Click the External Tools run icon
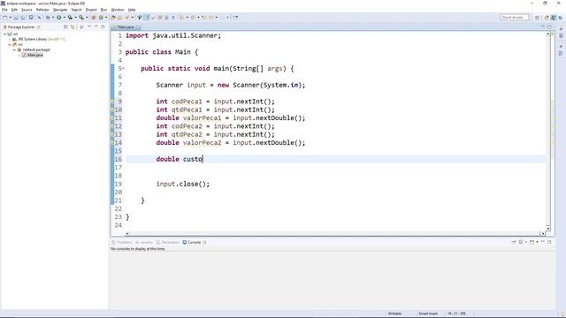 point(81,18)
